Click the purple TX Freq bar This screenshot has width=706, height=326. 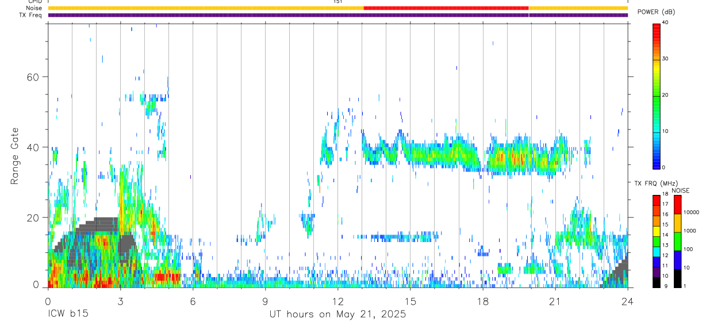(x=338, y=15)
